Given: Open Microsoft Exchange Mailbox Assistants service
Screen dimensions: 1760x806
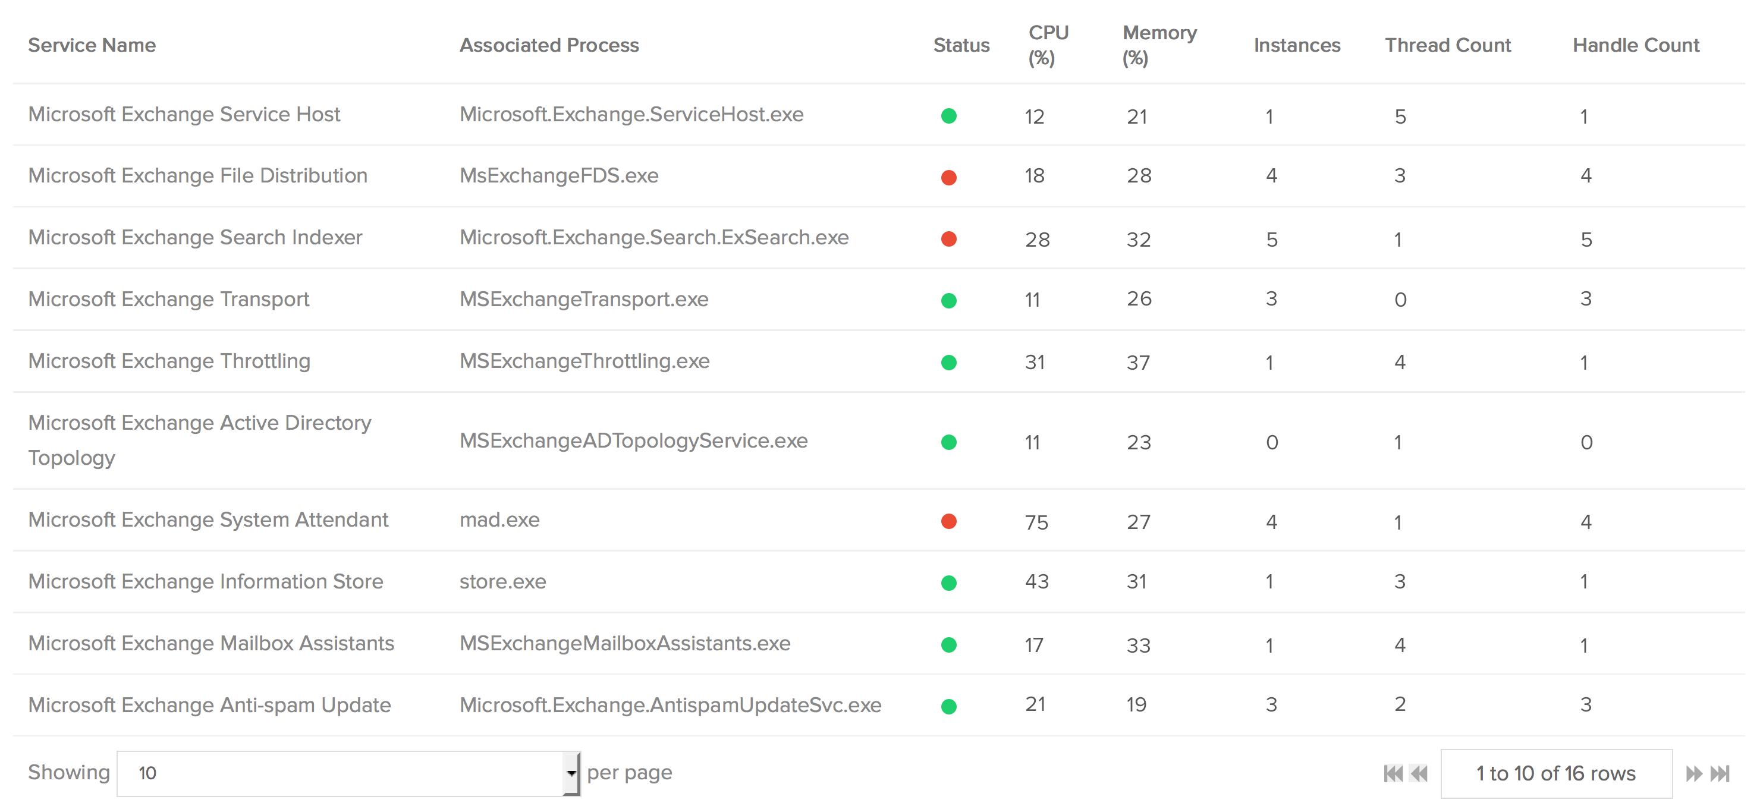Looking at the screenshot, I should [210, 644].
